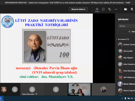Select participant Qurban in the list
The image size is (135, 101).
coord(127,45)
